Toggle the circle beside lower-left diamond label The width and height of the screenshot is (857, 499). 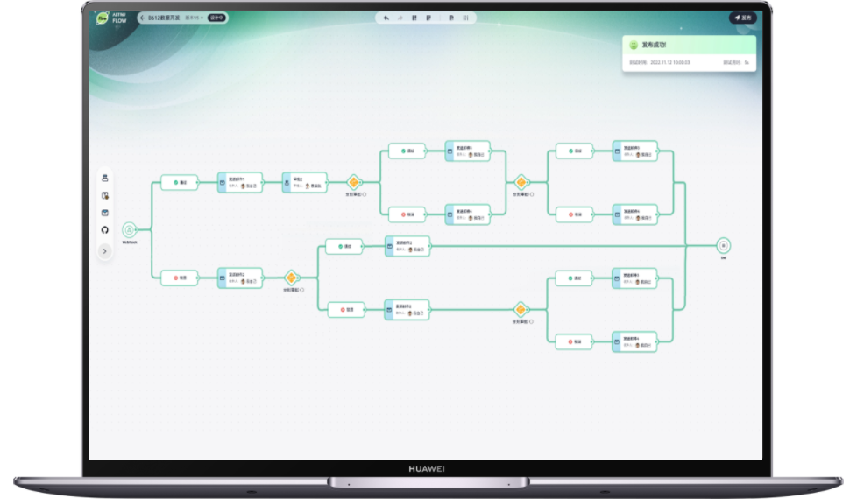(302, 289)
